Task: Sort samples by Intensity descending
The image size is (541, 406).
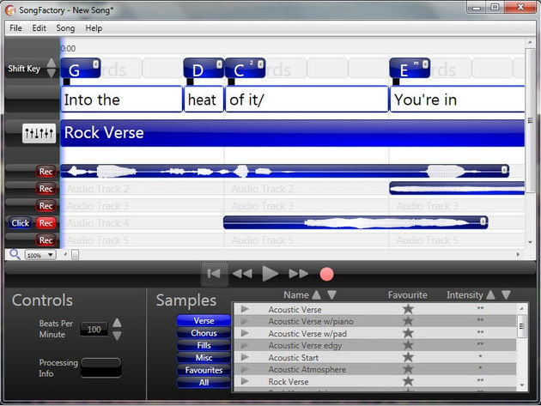Action: 506,295
